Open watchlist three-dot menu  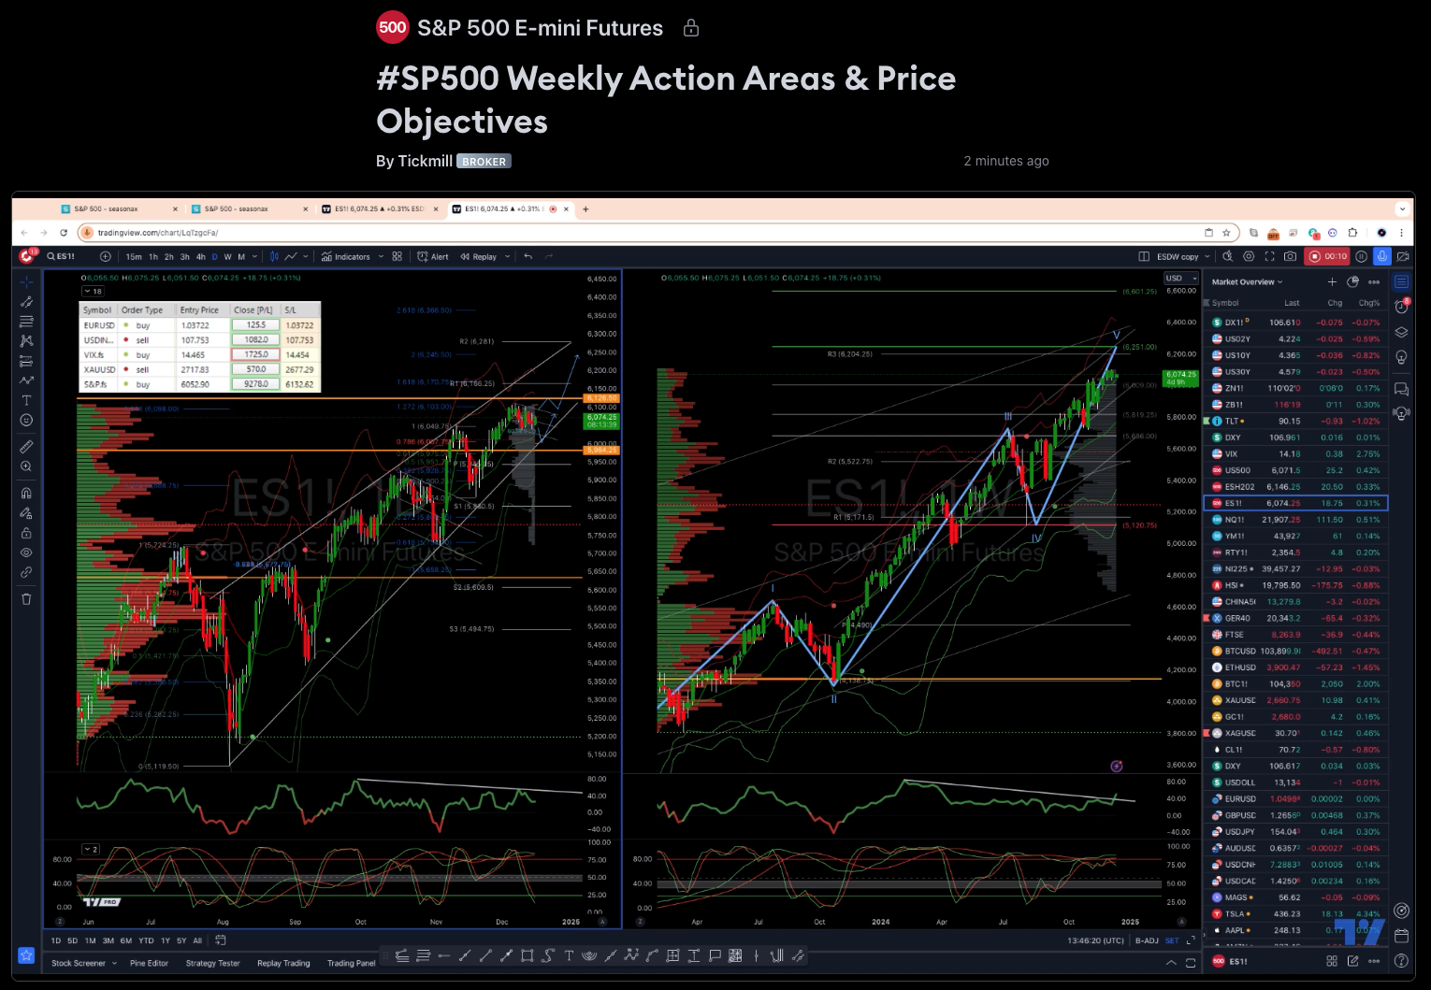[1374, 281]
